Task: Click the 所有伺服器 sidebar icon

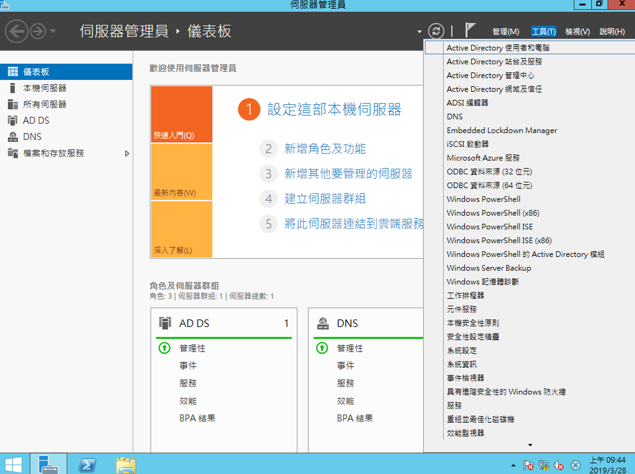Action: click(x=13, y=104)
